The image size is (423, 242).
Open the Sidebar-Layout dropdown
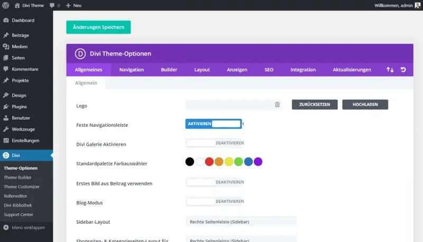[x=241, y=222]
